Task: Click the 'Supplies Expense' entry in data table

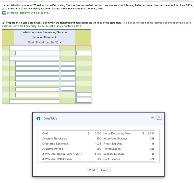Action: click(x=114, y=154)
